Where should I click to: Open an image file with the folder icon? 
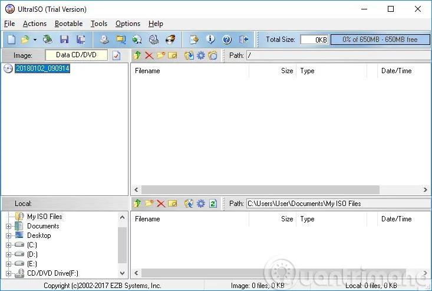pyautogui.click(x=25, y=40)
